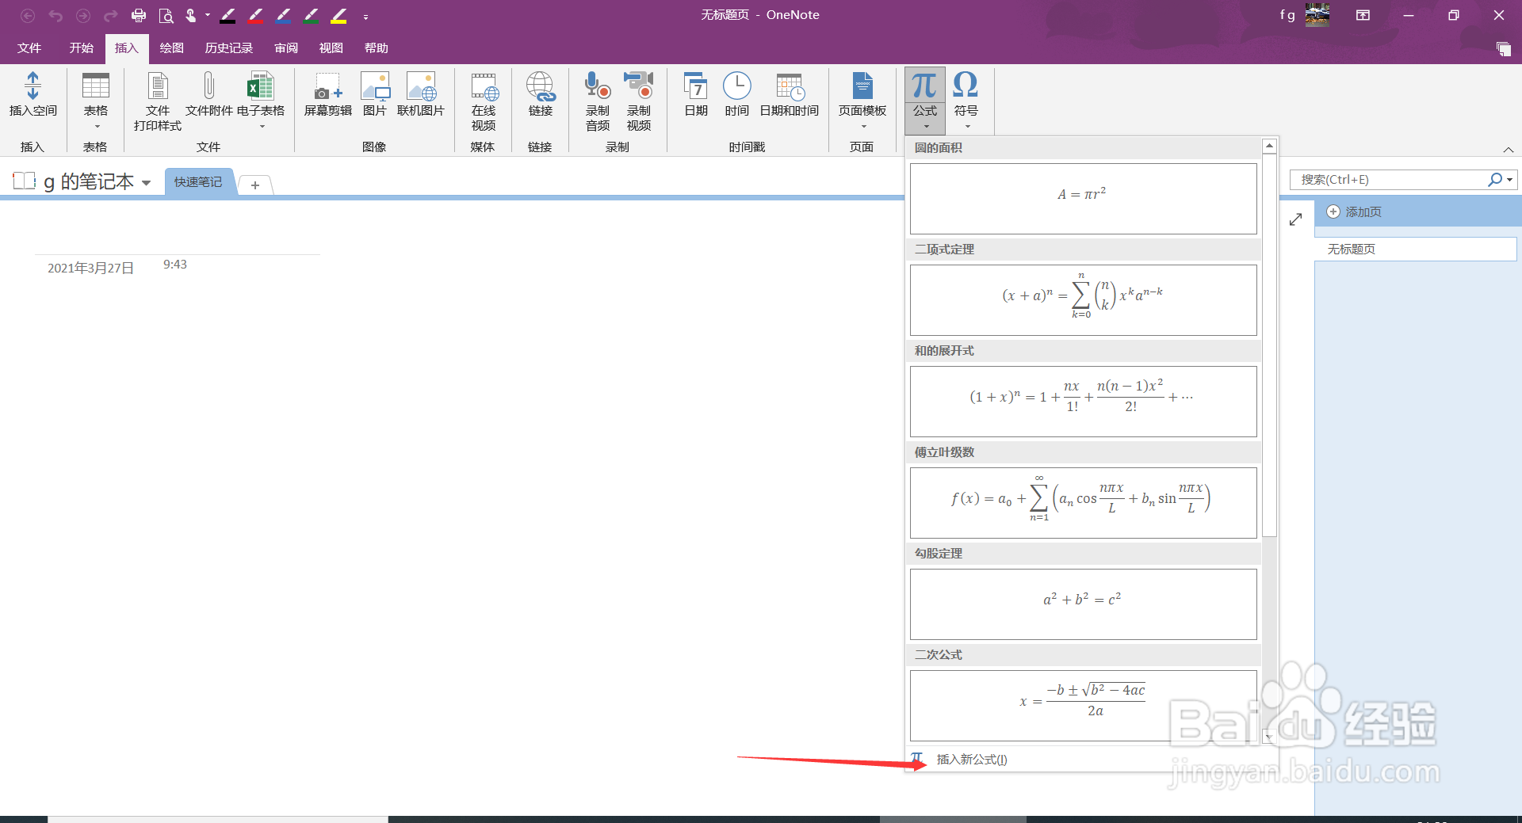Start Record Video

639,101
